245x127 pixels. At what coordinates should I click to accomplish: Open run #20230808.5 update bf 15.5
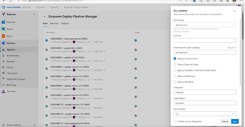tap(67, 57)
